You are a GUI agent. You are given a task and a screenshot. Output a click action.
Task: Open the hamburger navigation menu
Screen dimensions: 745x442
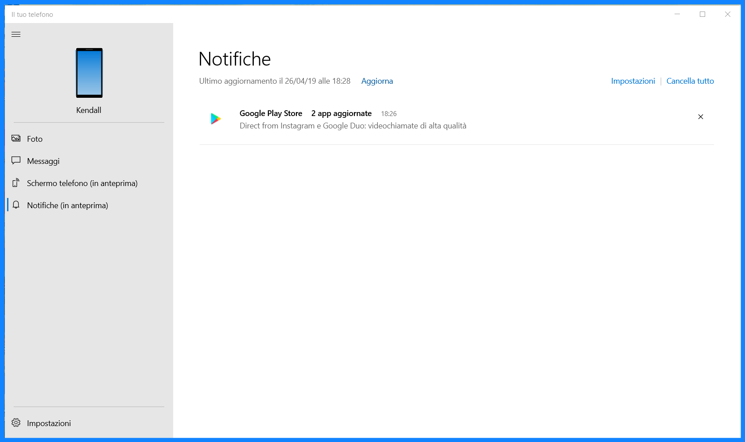coord(16,35)
